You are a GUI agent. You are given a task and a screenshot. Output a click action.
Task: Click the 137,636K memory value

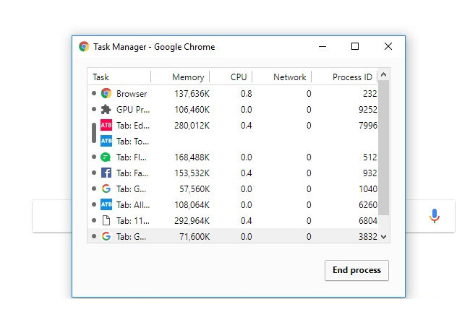click(x=192, y=94)
